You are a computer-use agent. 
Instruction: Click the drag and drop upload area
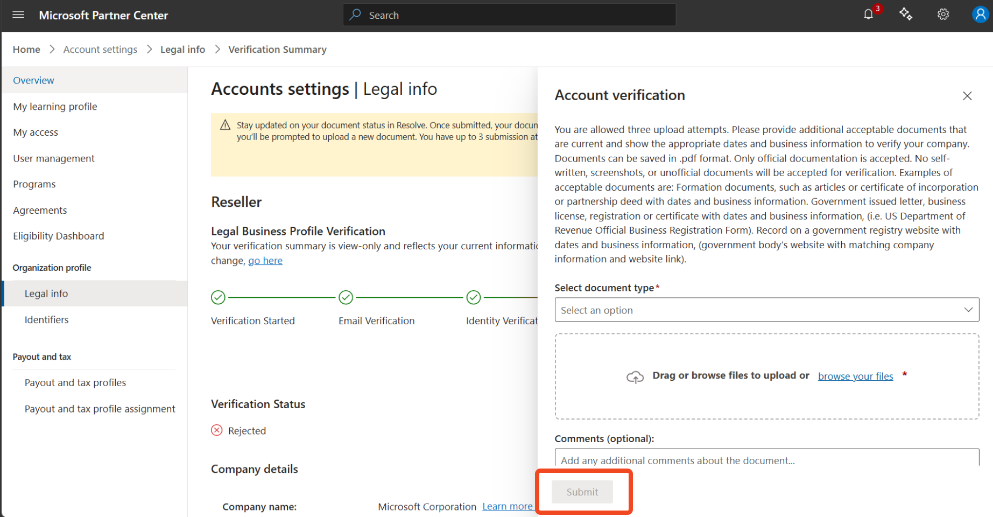[766, 376]
